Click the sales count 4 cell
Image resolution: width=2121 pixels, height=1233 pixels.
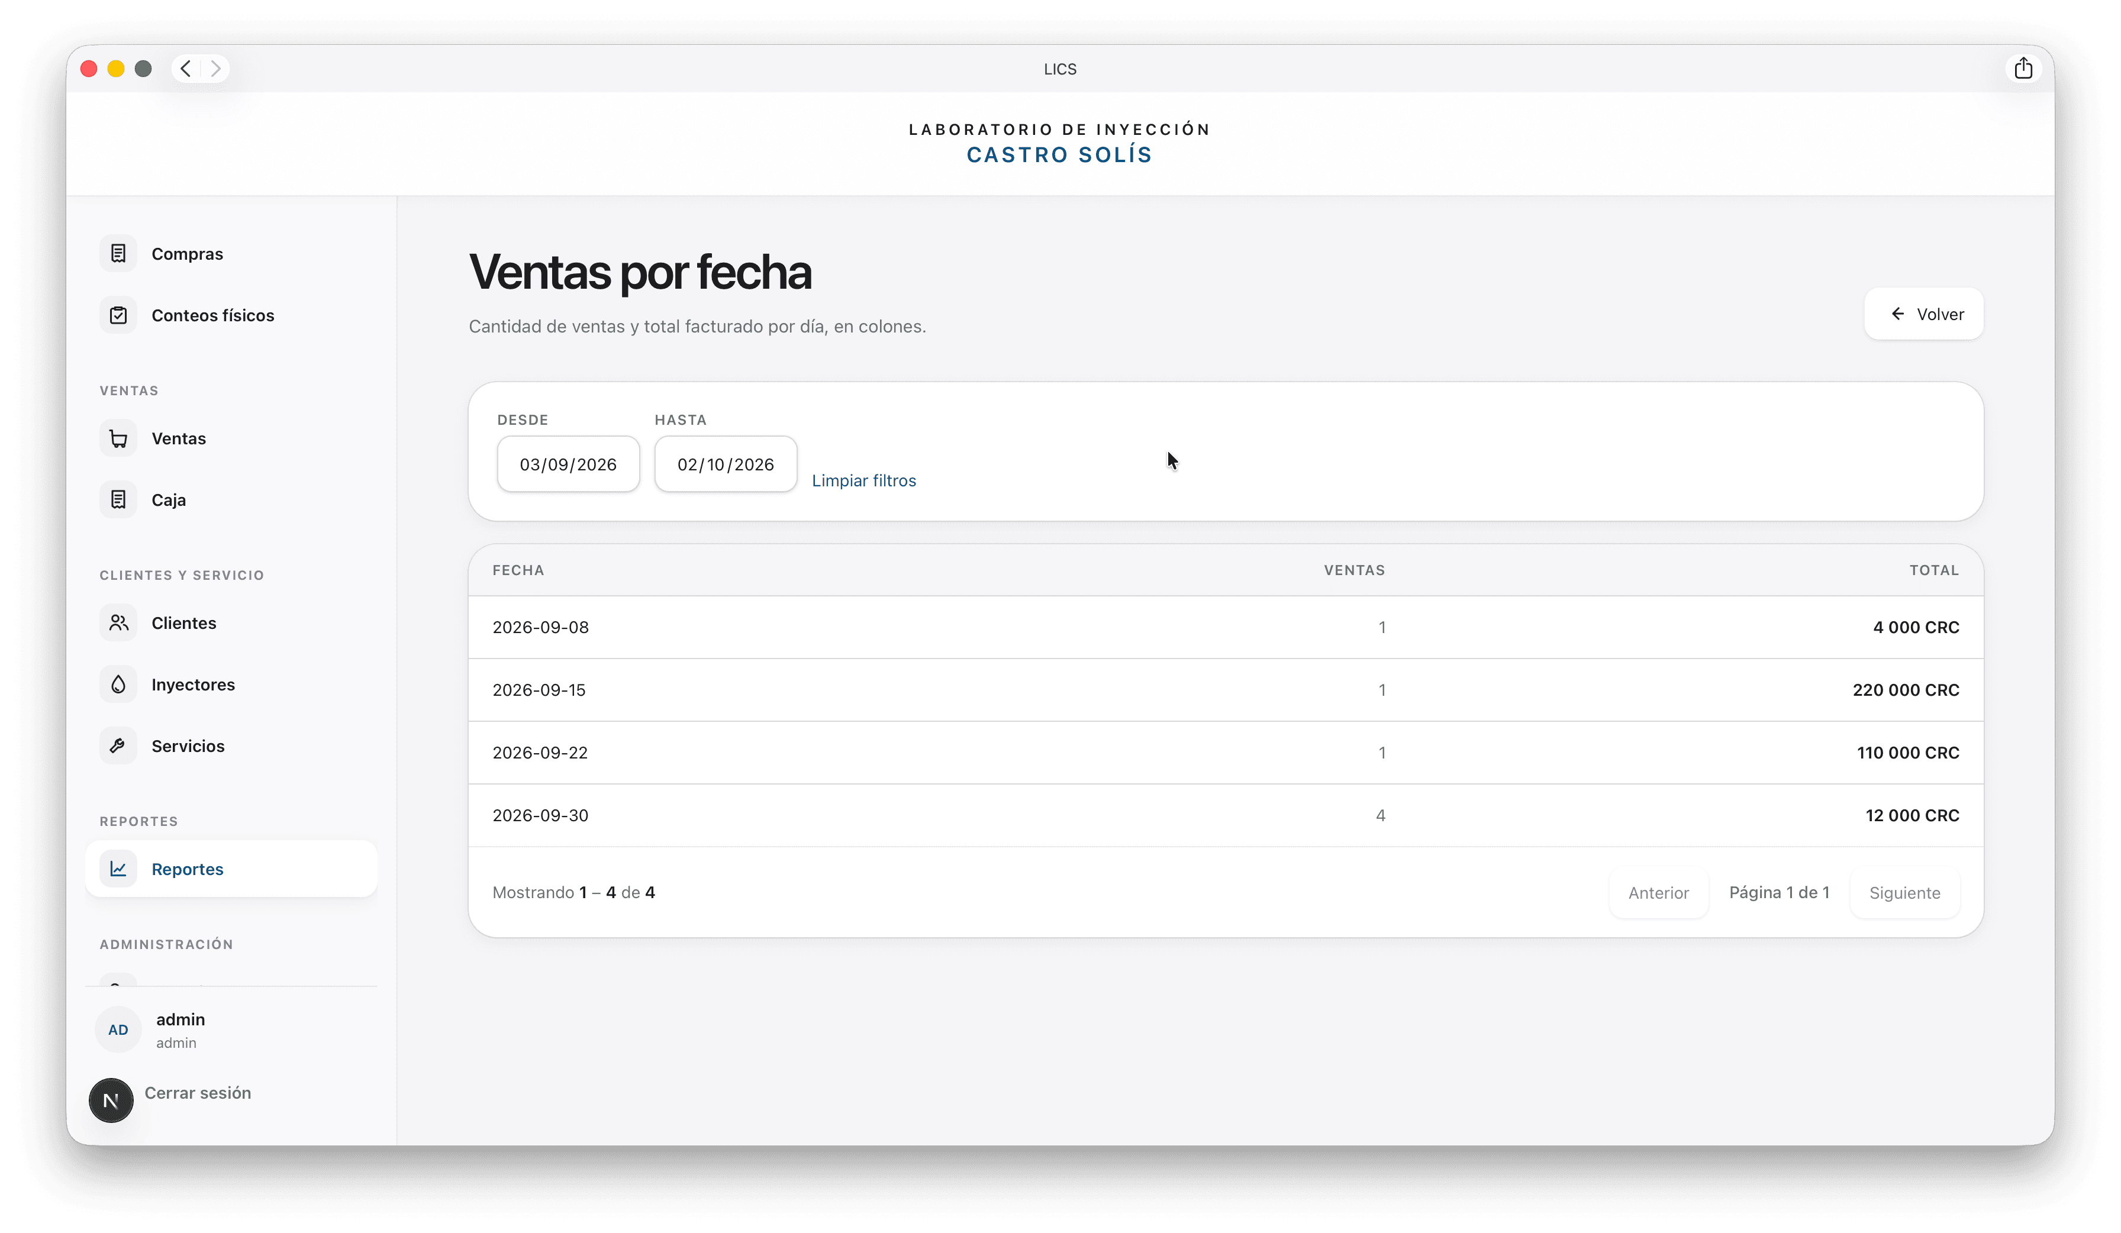[1380, 815]
